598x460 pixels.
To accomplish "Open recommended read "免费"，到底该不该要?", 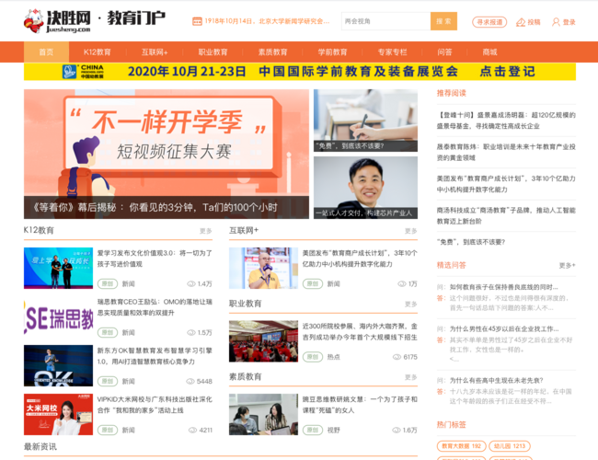I will point(471,242).
